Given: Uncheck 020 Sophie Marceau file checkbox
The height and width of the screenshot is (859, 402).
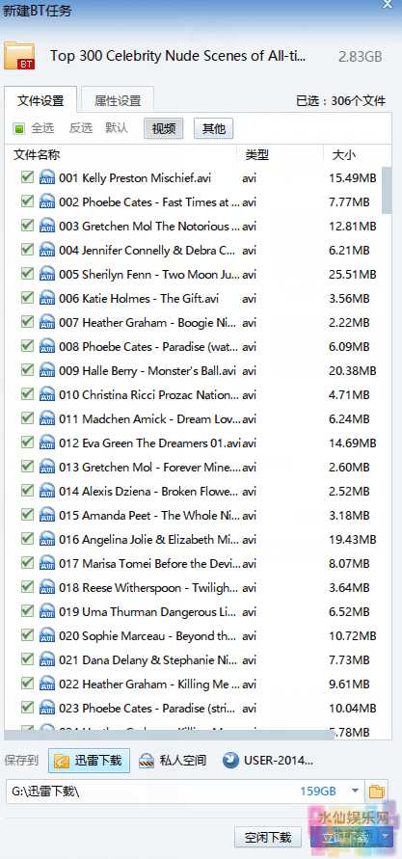Looking at the screenshot, I should [x=27, y=635].
